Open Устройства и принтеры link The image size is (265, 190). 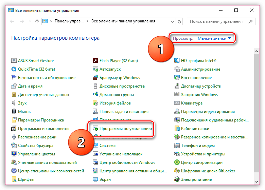[203, 154]
